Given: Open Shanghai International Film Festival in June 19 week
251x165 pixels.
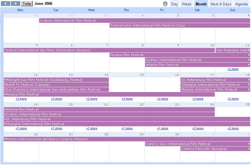Looking at the screenshot, I should pos(127,124).
